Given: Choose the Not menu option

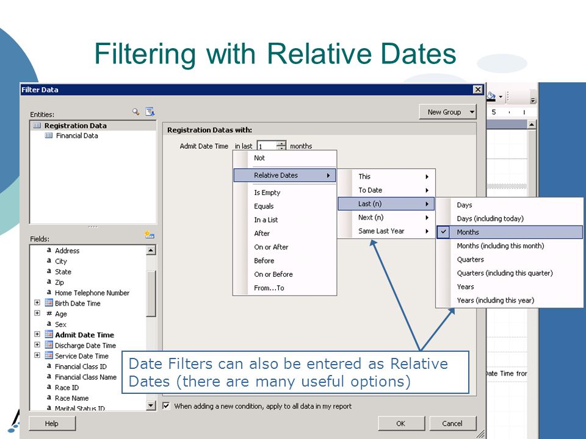Looking at the screenshot, I should click(x=285, y=158).
